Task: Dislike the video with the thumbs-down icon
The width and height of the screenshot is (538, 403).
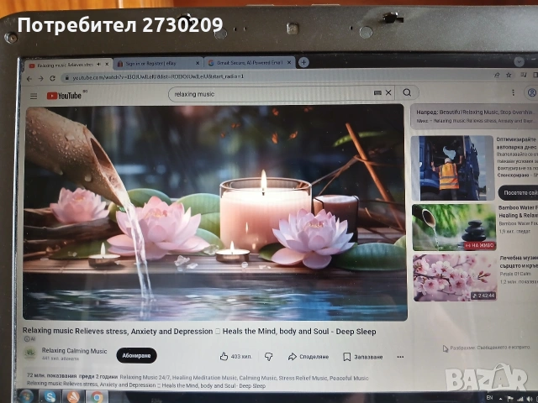Action: coord(268,357)
